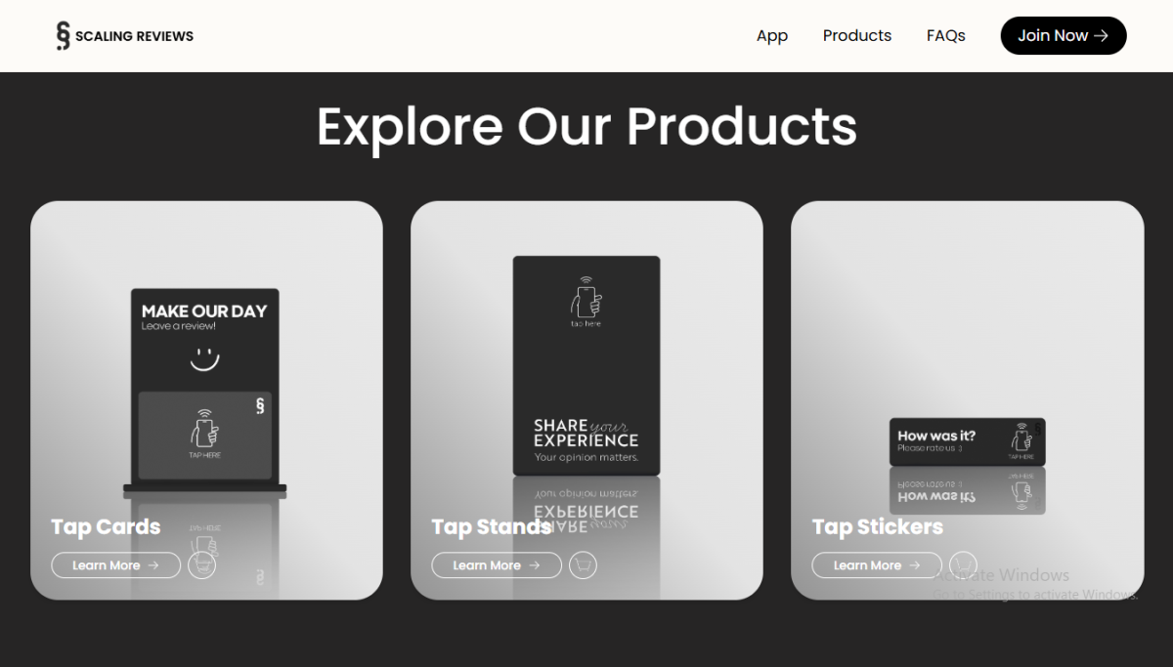Select the How was it sticker image
The height and width of the screenshot is (667, 1173).
tap(968, 441)
